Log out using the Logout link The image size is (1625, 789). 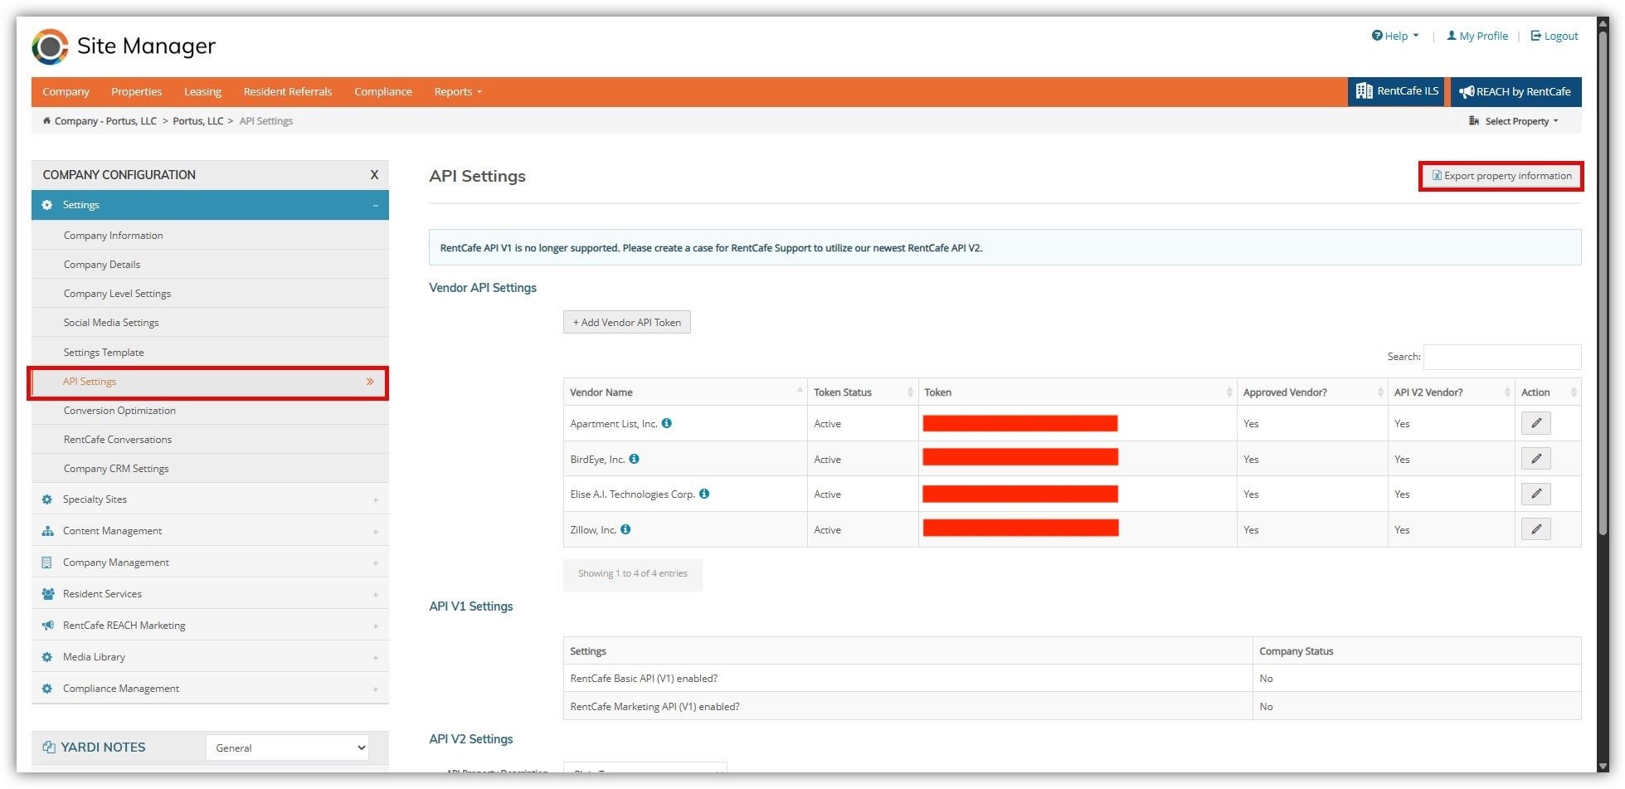point(1554,36)
